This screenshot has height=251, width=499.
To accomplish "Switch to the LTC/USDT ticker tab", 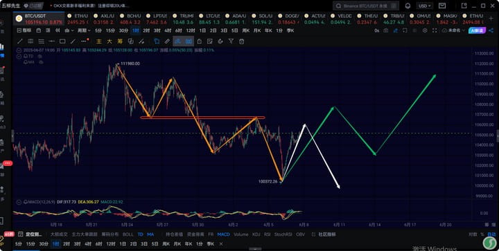I will coord(209,19).
